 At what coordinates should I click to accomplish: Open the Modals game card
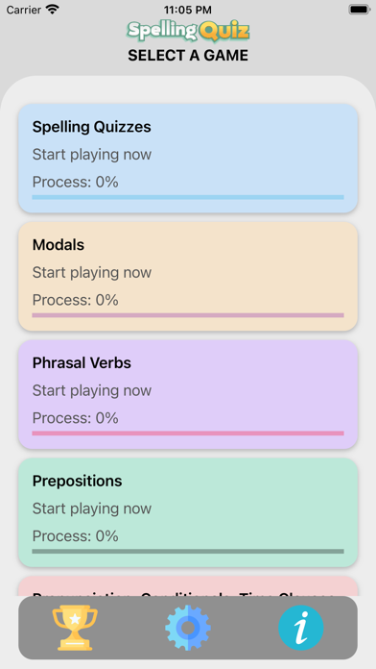(188, 276)
